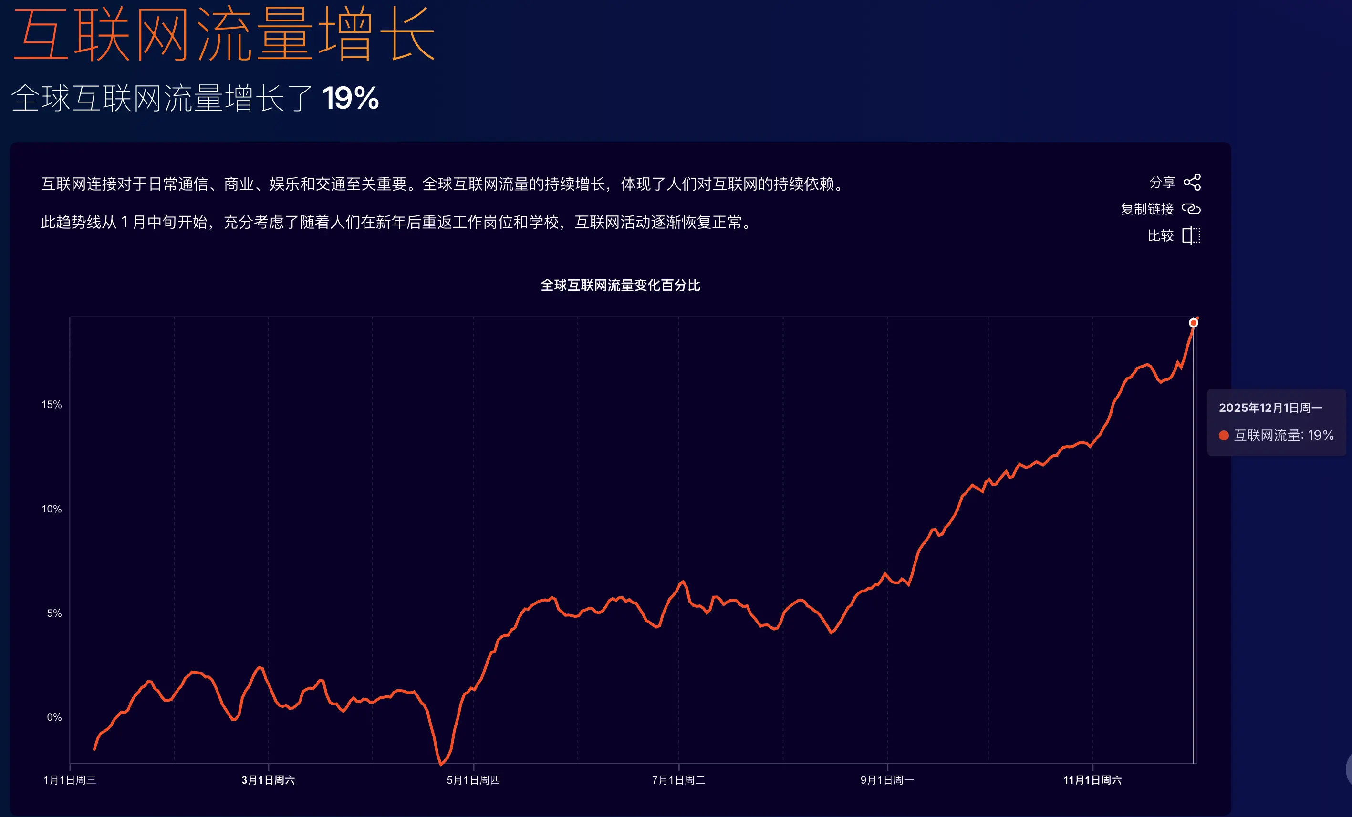Click the 5月1日周四 x-axis label
The width and height of the screenshot is (1352, 817).
tap(473, 780)
